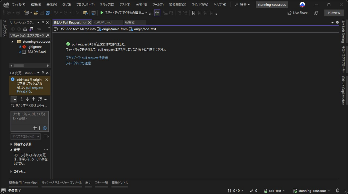Image resolution: width=348 pixels, height=194 pixels.
Task: Open the add-text branch selector in status bar
Action: pyautogui.click(x=274, y=191)
